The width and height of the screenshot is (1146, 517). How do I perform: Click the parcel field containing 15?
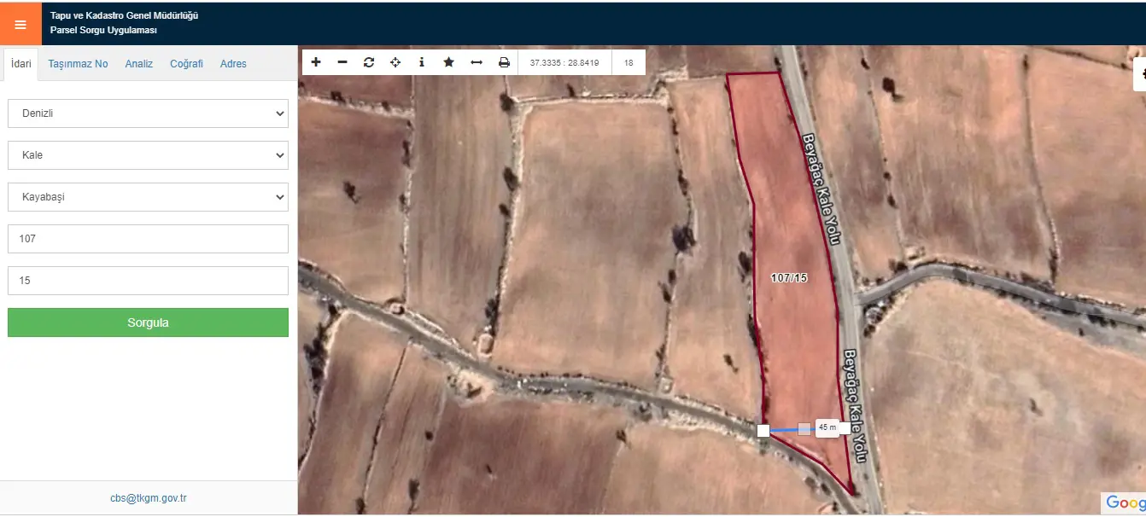[x=148, y=281]
